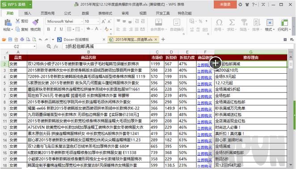Decrease font size with the smaller A icon
Screen dimensions: 296x169
coord(109,21)
